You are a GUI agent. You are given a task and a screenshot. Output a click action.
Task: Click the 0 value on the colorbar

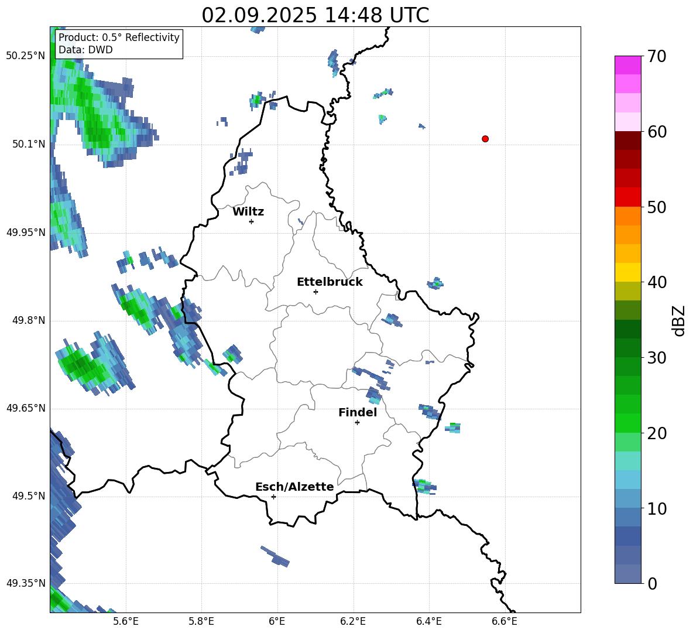(x=652, y=583)
